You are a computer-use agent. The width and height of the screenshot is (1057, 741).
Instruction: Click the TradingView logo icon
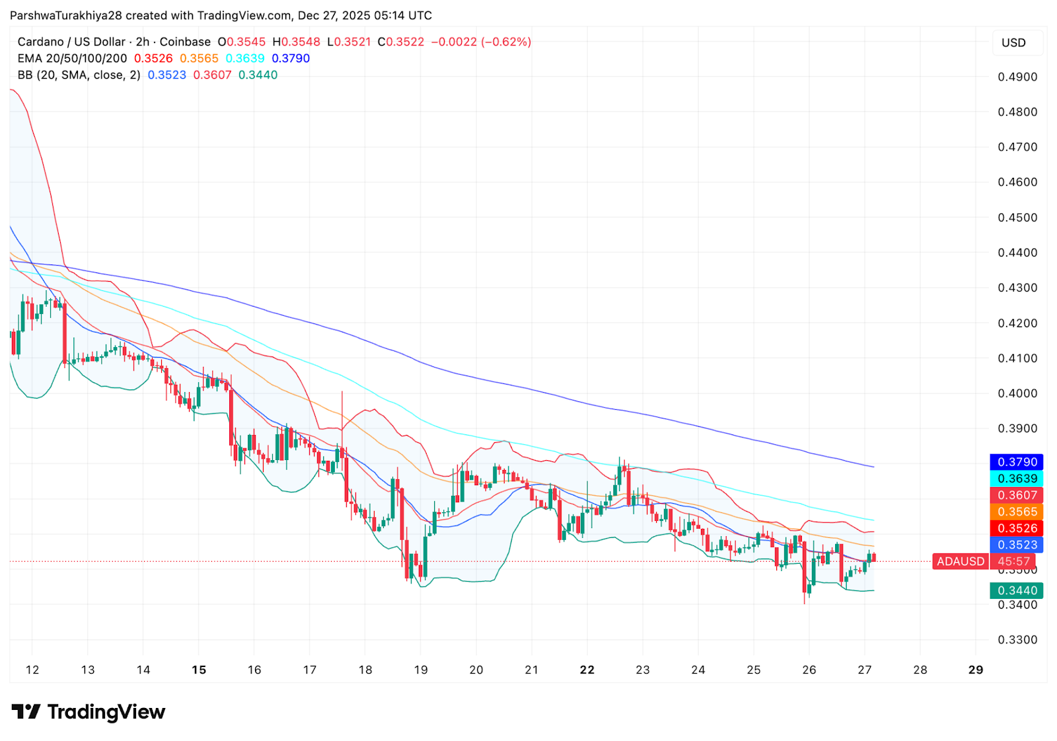click(x=26, y=712)
